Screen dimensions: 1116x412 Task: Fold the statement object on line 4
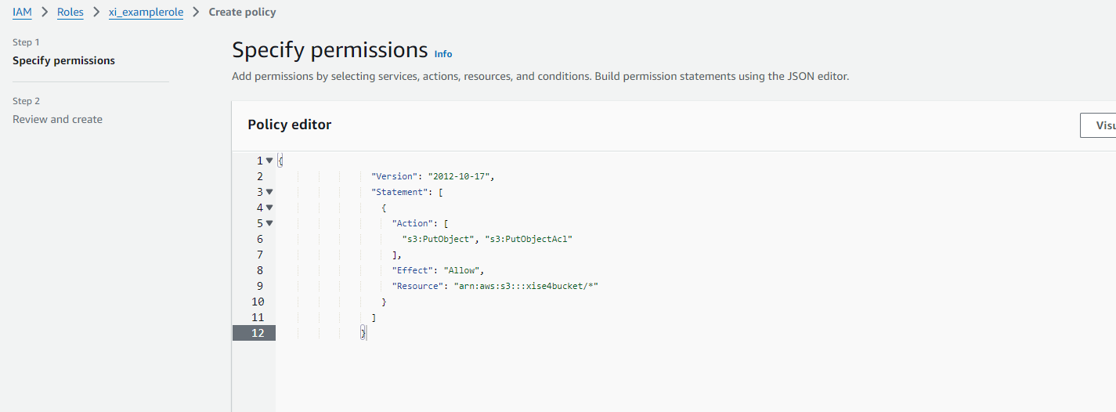(269, 208)
